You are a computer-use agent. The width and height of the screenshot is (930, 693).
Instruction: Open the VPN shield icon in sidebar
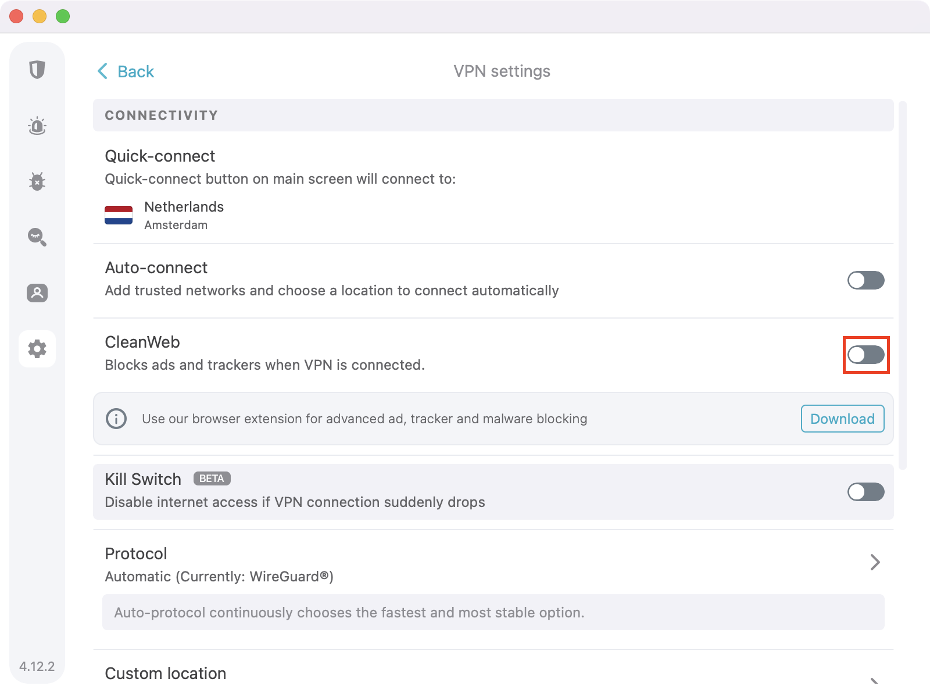37,70
